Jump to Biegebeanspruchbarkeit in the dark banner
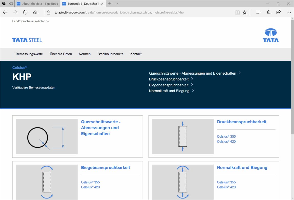The image size is (294, 200). (169, 85)
